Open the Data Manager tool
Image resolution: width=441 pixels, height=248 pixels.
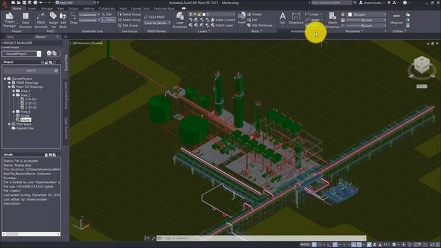pos(25,20)
